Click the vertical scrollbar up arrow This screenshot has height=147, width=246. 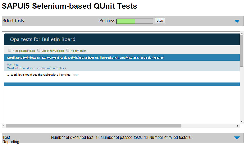(242, 34)
